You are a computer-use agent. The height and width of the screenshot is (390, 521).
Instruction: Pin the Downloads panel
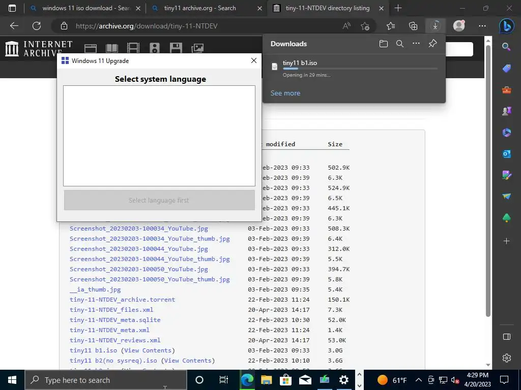coord(432,44)
